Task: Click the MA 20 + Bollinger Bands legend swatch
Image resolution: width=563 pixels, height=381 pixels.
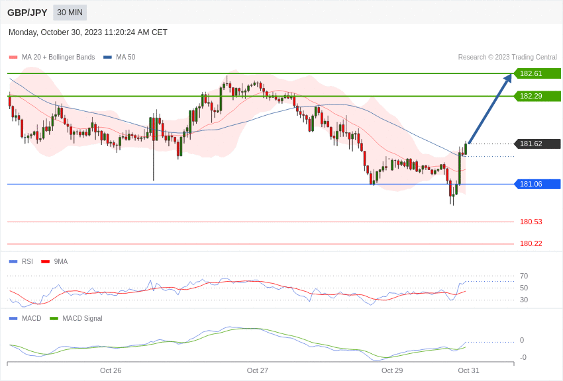Action: tap(13, 58)
